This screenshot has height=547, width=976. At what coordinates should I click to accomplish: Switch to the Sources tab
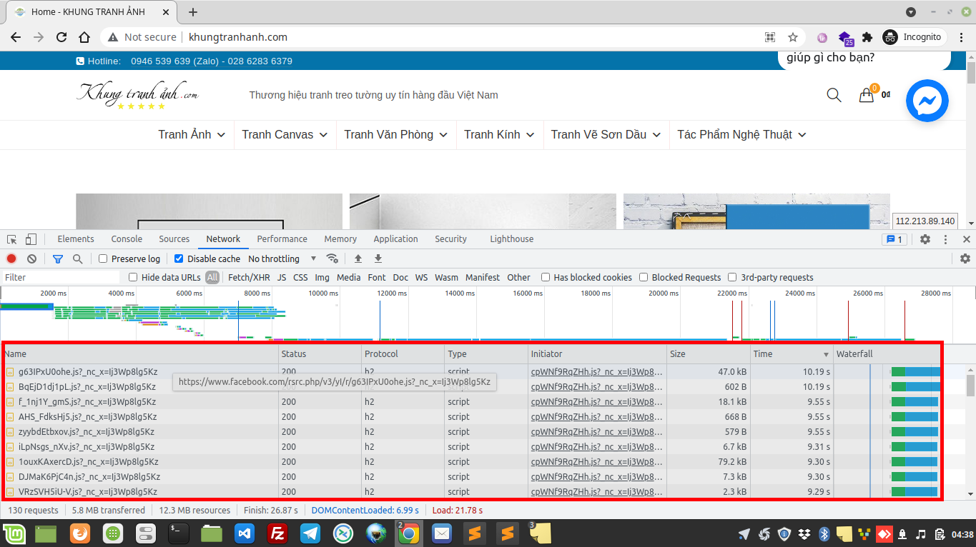[174, 239]
